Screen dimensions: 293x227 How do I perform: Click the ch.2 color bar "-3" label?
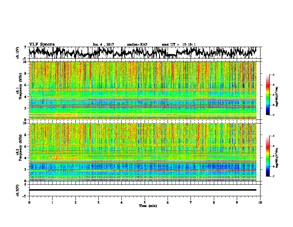point(273,136)
